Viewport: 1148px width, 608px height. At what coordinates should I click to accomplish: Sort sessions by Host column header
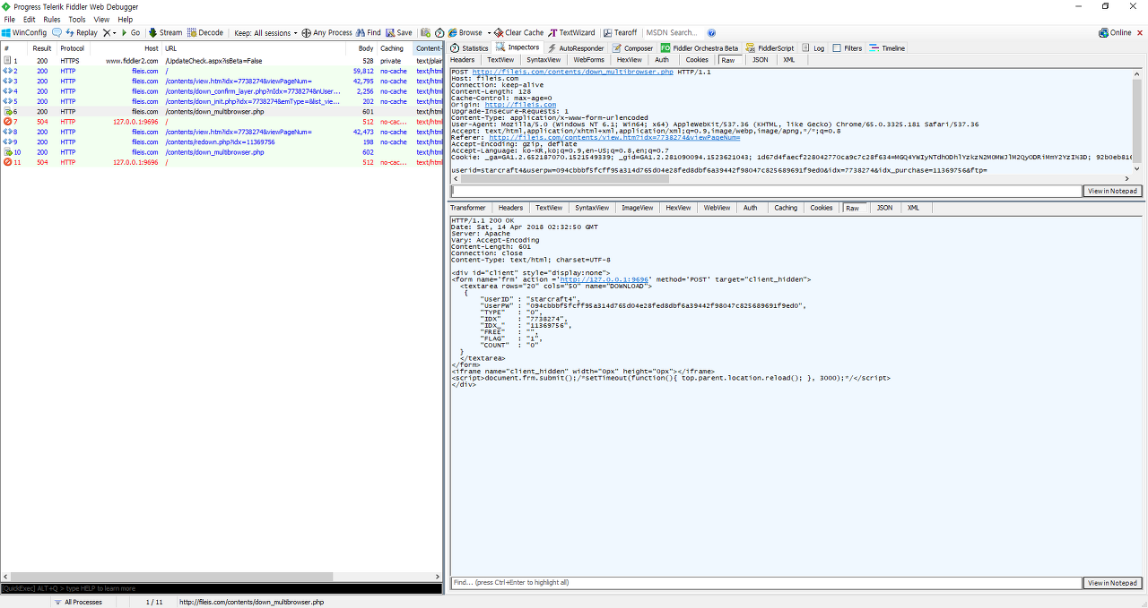(125, 48)
